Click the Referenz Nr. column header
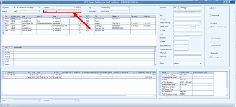This screenshot has height=107, width=236. pyautogui.click(x=121, y=16)
